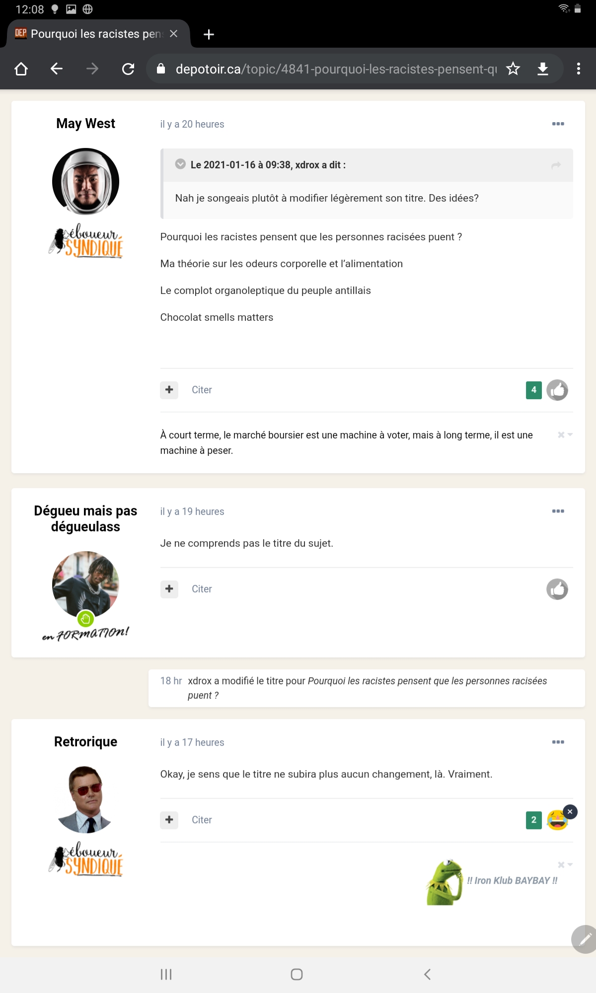Image resolution: width=596 pixels, height=993 pixels.
Task: Bookmark page with the star icon
Action: click(513, 69)
